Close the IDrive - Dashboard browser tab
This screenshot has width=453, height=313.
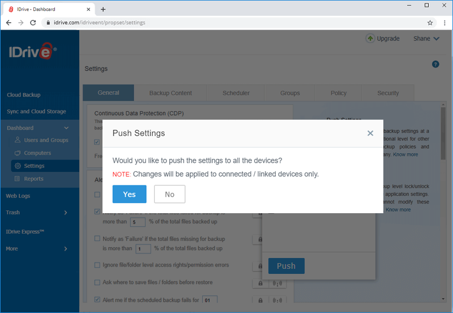tap(88, 9)
